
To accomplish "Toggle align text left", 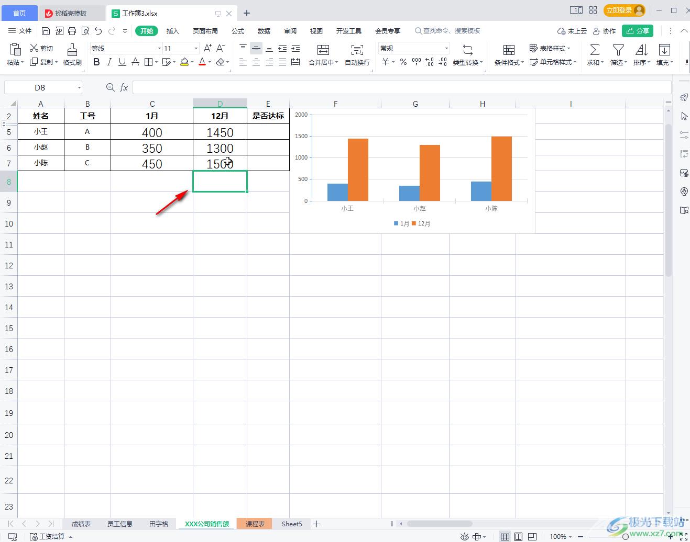I will click(243, 62).
